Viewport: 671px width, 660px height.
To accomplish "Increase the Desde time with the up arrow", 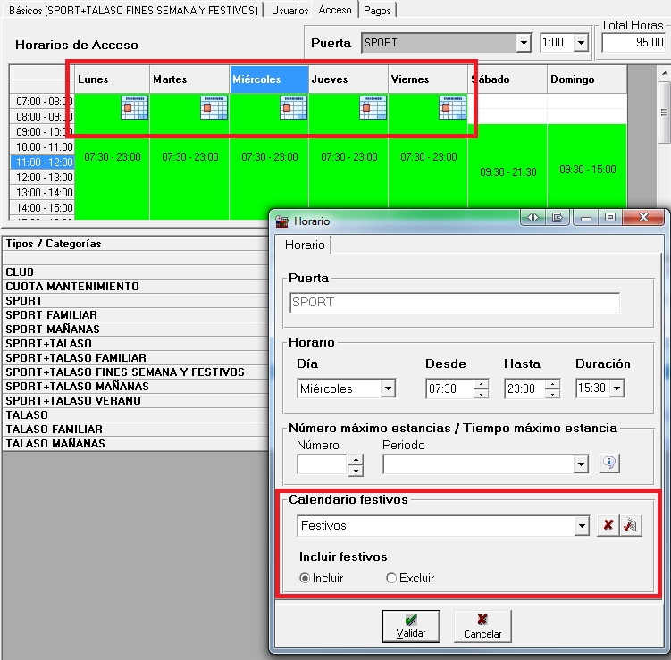I will (481, 384).
